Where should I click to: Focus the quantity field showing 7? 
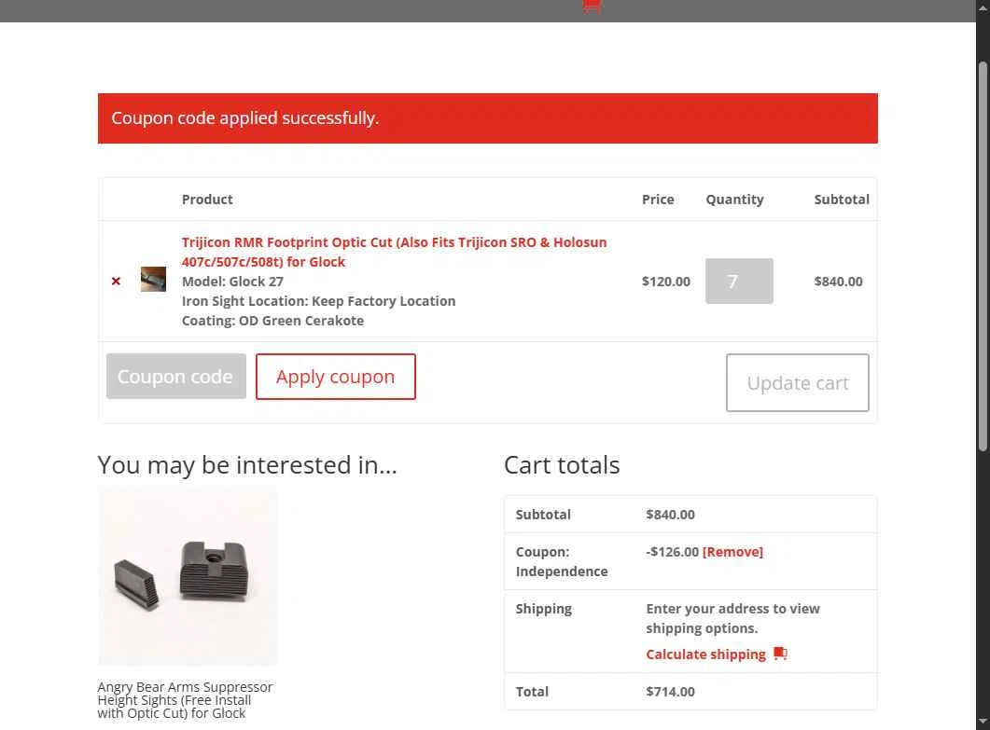coord(739,282)
